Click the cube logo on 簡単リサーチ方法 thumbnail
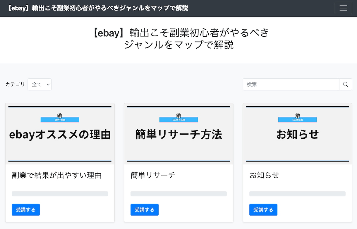This screenshot has height=229, width=357. pos(179,116)
